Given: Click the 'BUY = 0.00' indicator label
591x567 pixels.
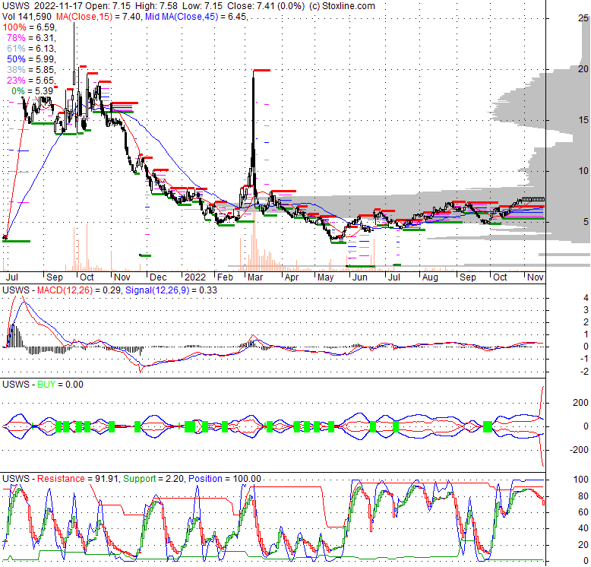Looking at the screenshot, I should click(x=60, y=385).
